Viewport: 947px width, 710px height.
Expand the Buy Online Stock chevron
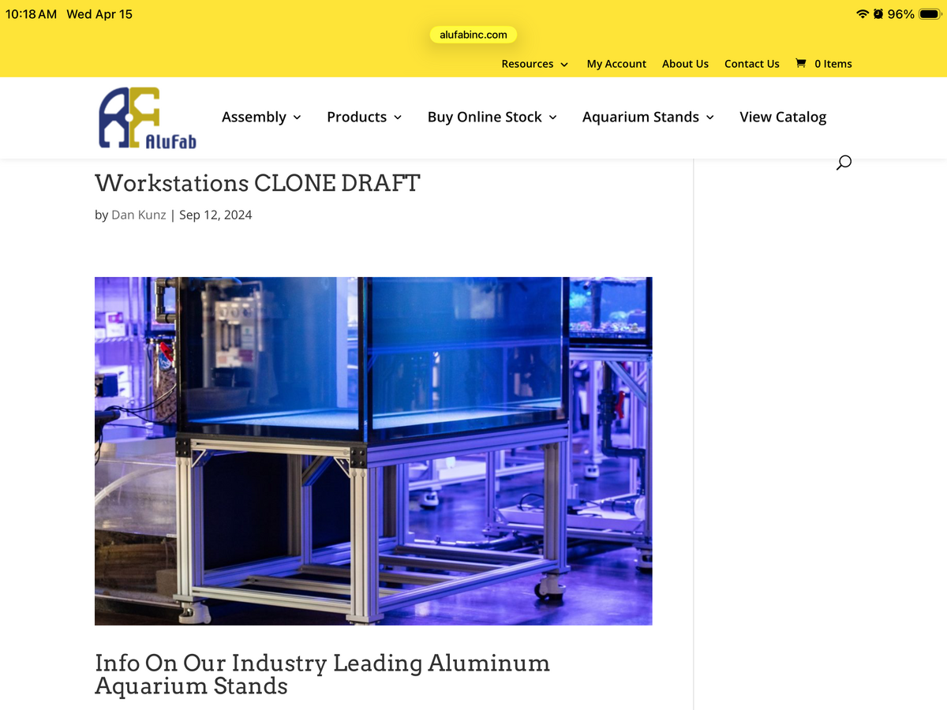(552, 118)
